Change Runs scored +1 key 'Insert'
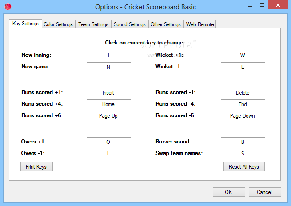The width and height of the screenshot is (291, 206). (108, 92)
